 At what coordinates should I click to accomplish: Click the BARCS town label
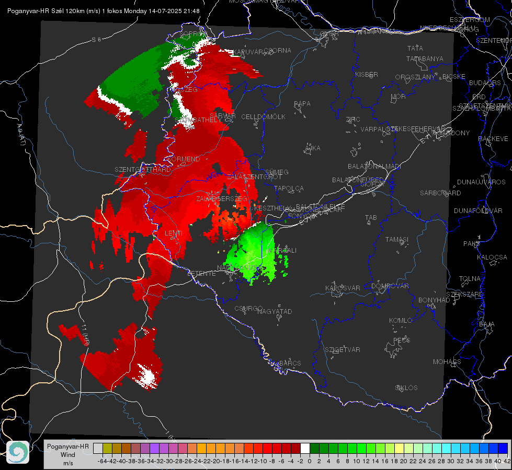[290, 363]
